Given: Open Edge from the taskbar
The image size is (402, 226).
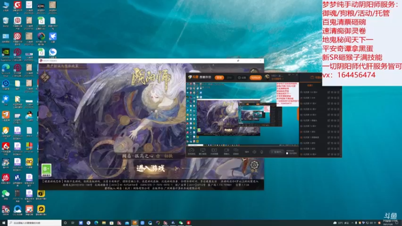Looking at the screenshot, I should 96,223.
